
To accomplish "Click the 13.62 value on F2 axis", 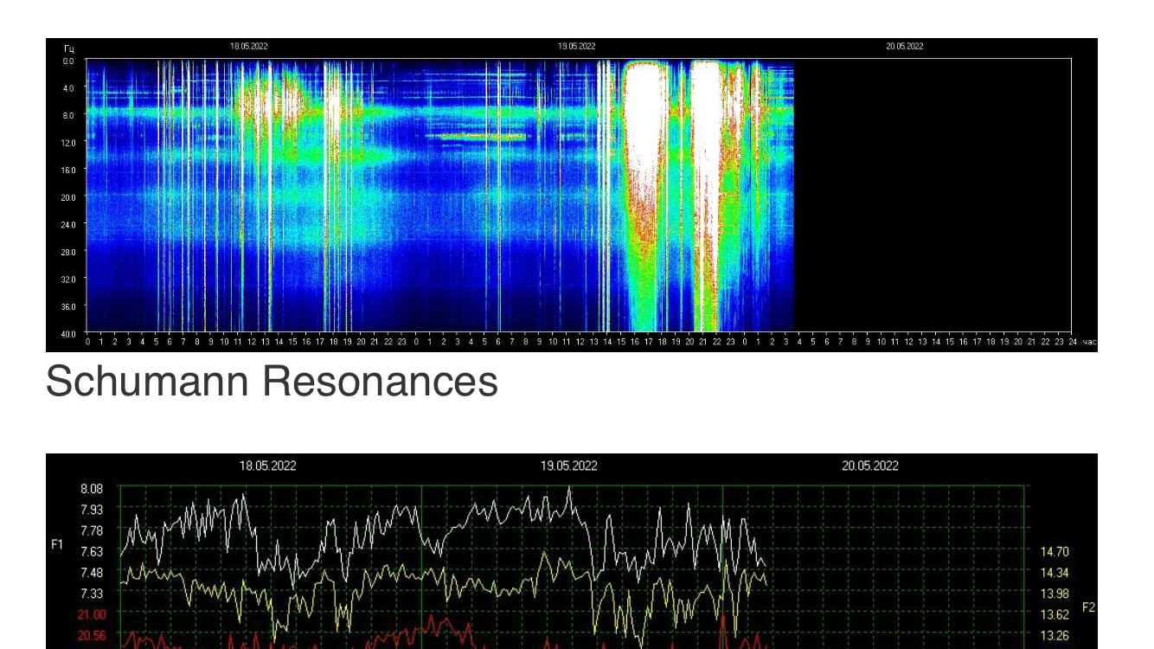I will click(1055, 614).
